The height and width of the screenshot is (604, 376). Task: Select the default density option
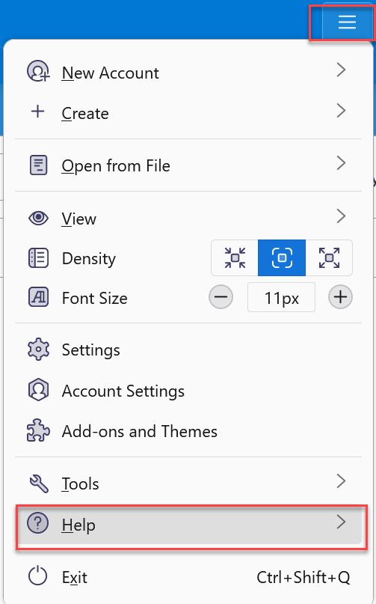[x=282, y=257]
